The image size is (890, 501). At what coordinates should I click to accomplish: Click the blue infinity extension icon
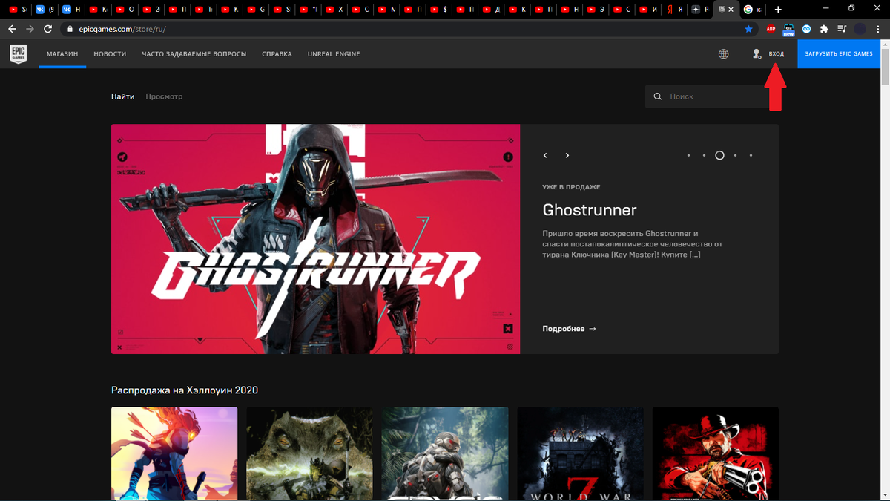pos(806,29)
